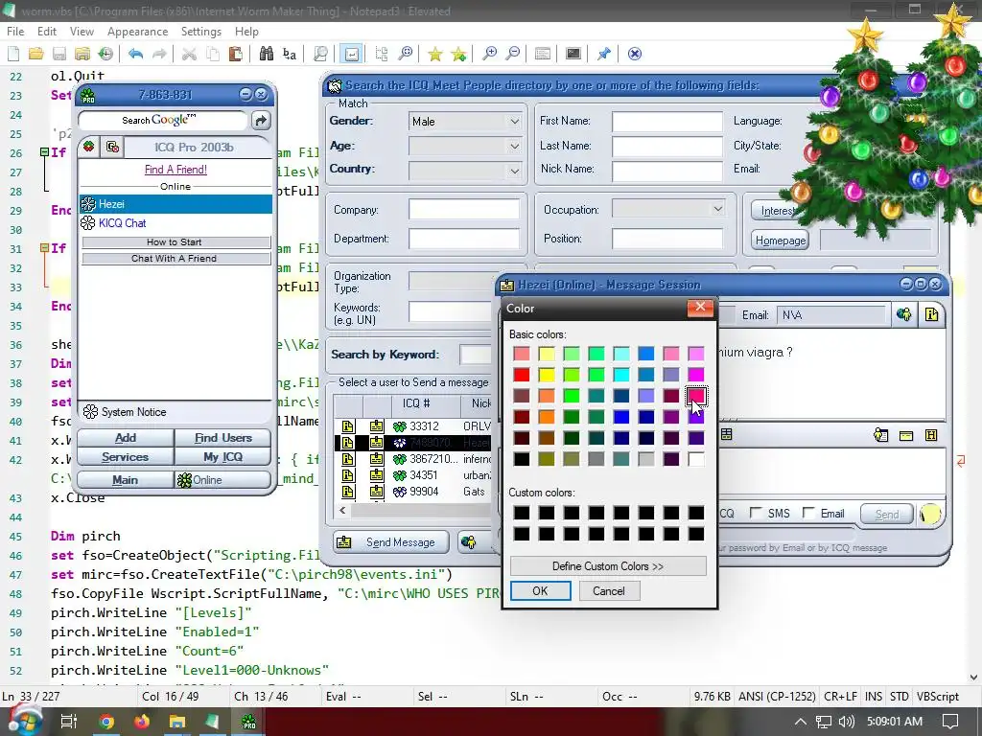
Task: Click the First Name input field
Action: [x=667, y=122]
